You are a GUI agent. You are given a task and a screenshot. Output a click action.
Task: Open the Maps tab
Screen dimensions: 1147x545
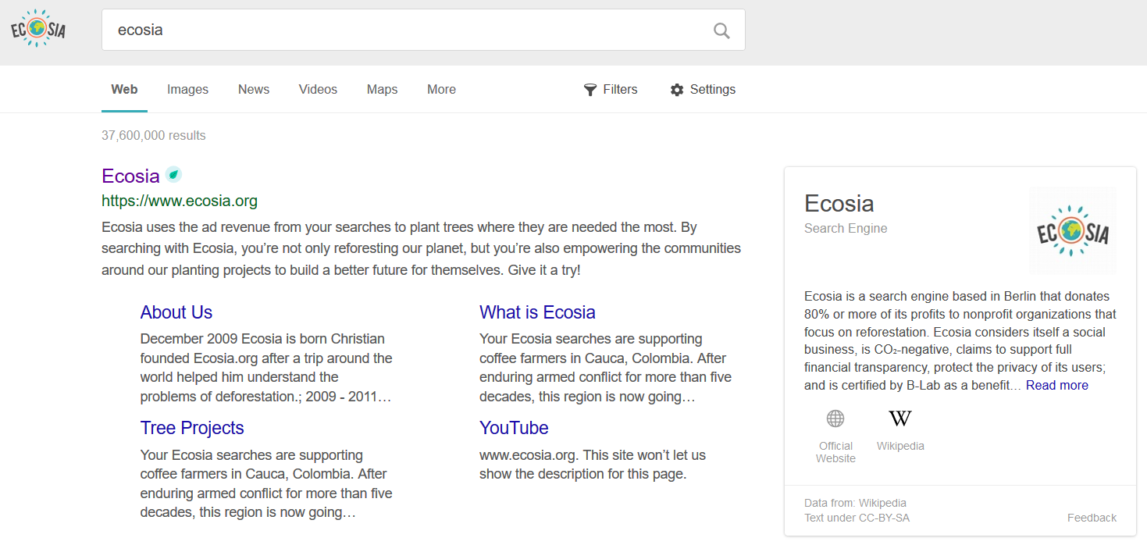[382, 89]
